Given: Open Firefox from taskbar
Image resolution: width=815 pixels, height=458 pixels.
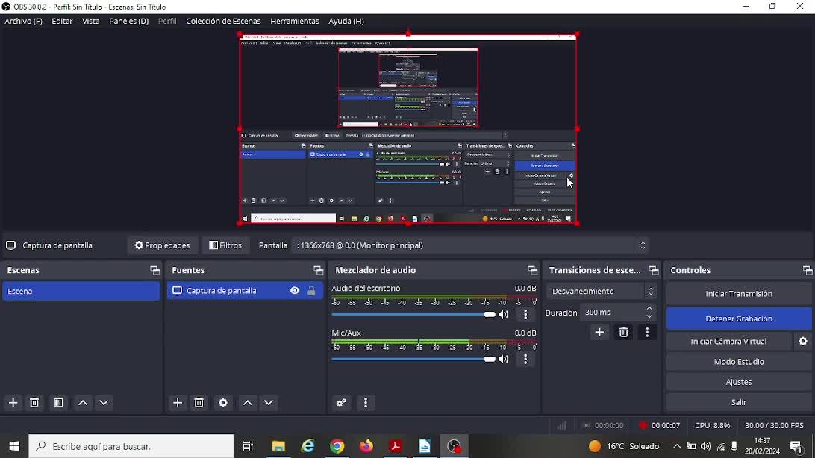Looking at the screenshot, I should tap(366, 446).
